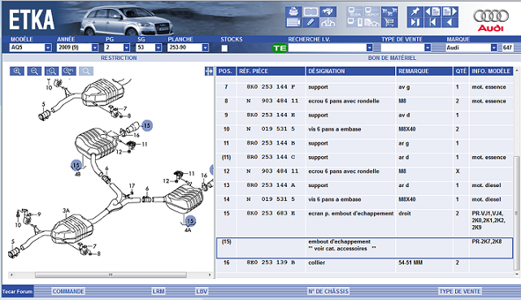This screenshot has height=300, width=521.
Task: Click the dimmed magnifier icon
Action: point(86,71)
